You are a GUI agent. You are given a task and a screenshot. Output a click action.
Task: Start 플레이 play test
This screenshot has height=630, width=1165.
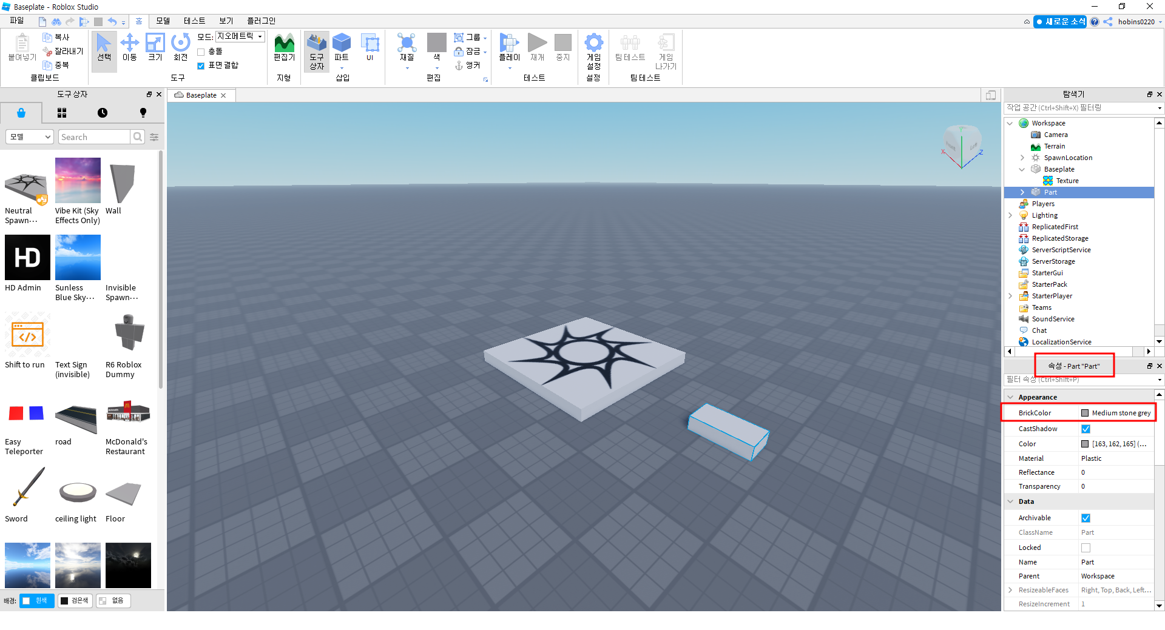pyautogui.click(x=509, y=49)
